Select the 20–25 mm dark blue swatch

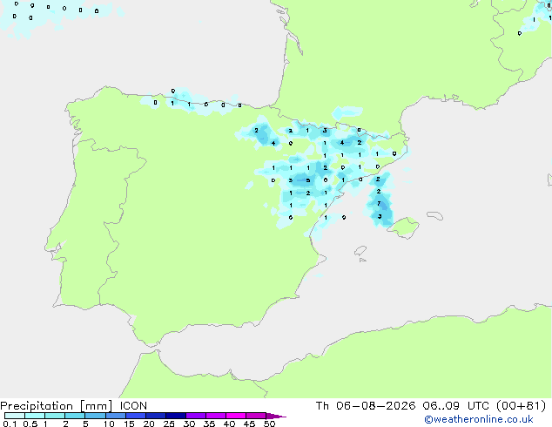(x=156, y=416)
